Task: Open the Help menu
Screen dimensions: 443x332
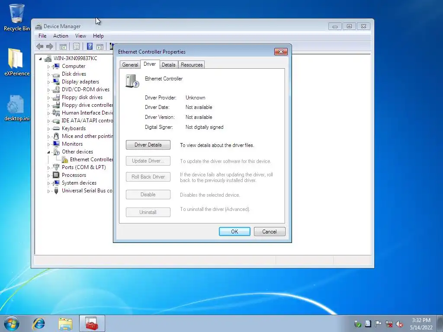Action: point(98,36)
